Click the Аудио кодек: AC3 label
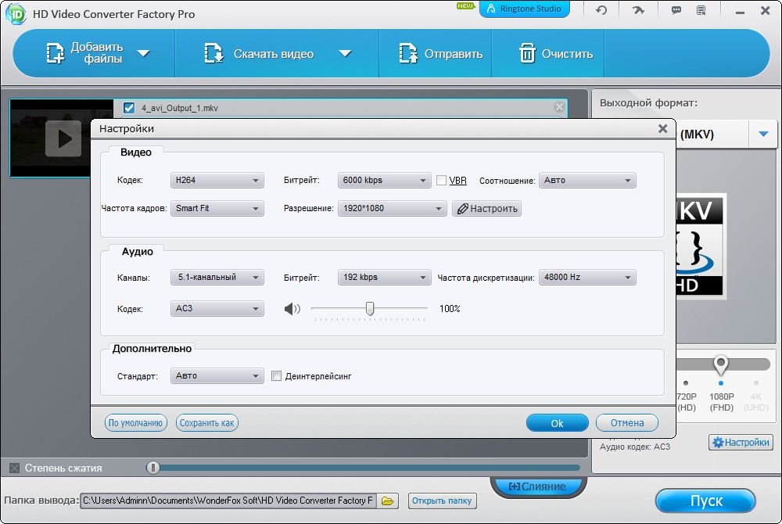 635,447
